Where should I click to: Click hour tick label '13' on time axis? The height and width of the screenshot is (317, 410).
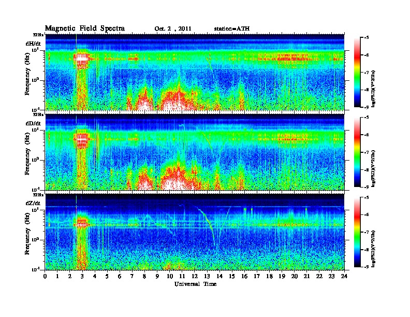207,276
